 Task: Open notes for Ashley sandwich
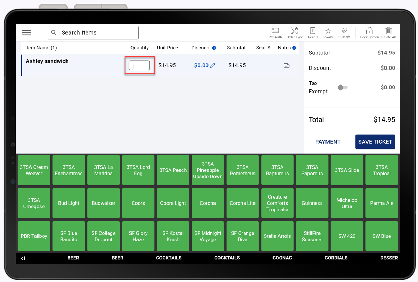pos(286,65)
